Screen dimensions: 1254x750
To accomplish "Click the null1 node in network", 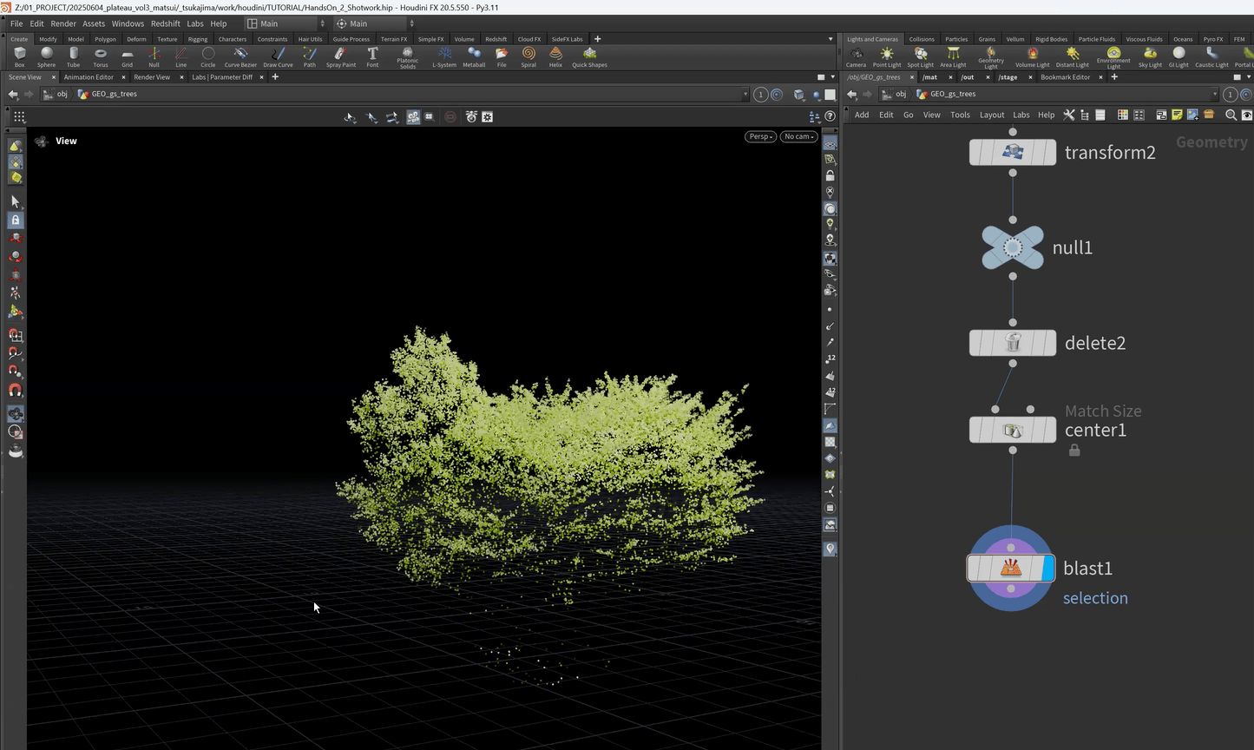I will coord(1013,248).
